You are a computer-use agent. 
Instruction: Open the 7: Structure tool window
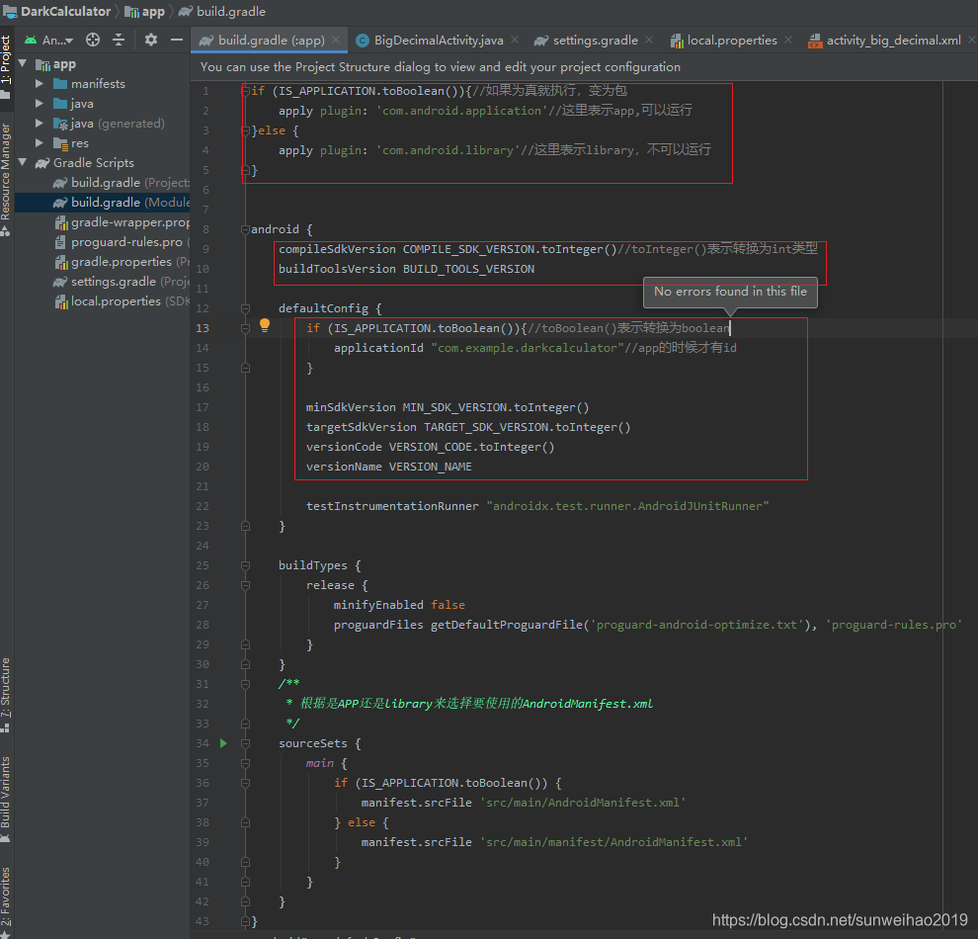click(6, 695)
